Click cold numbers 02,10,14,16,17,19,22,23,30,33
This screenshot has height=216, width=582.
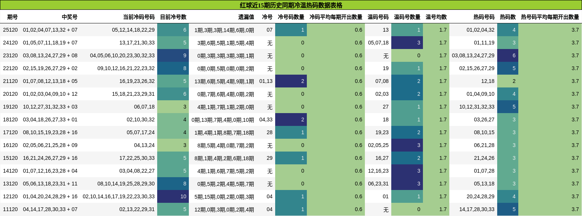119,196
